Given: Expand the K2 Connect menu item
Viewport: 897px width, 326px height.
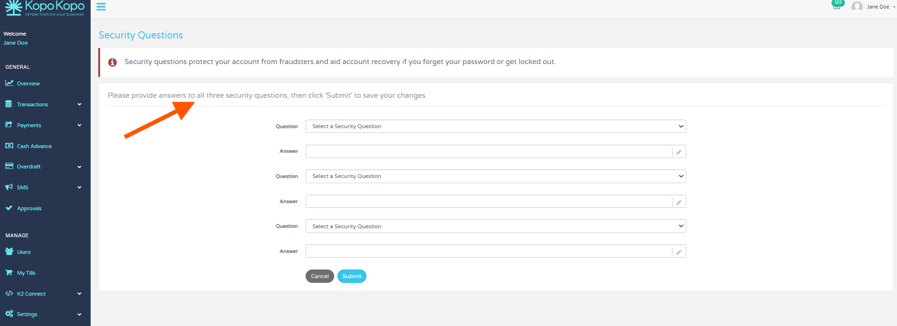Looking at the screenshot, I should pyautogui.click(x=43, y=294).
